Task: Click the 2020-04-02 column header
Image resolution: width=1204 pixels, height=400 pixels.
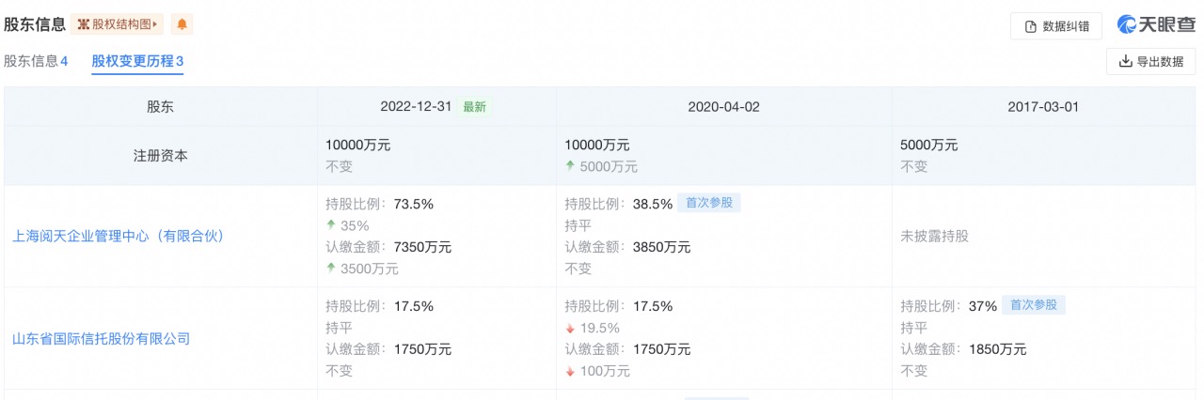Action: (x=724, y=107)
